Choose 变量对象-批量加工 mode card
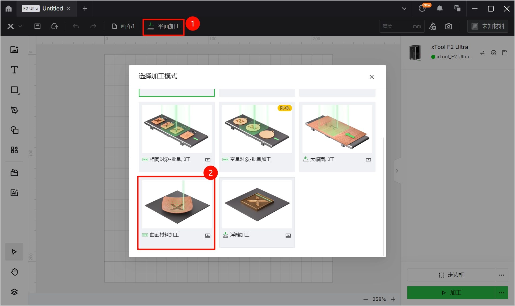Viewport: 515px width, 306px height. [x=257, y=136]
